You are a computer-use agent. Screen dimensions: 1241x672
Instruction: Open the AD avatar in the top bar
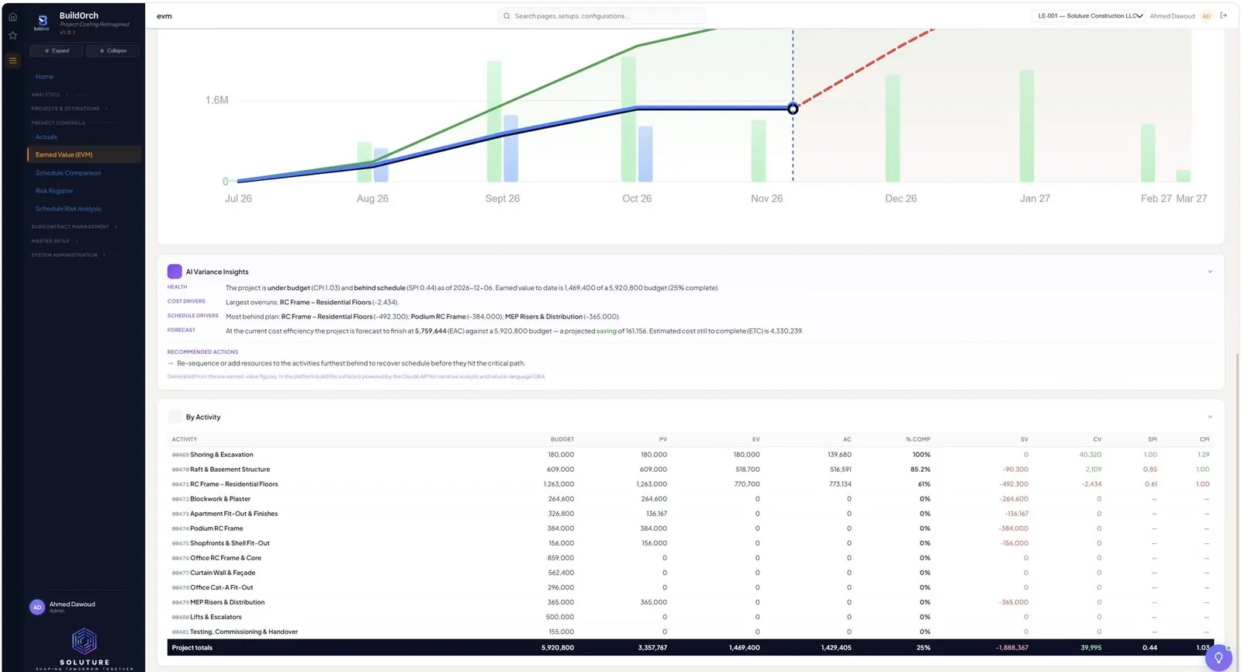point(1206,16)
